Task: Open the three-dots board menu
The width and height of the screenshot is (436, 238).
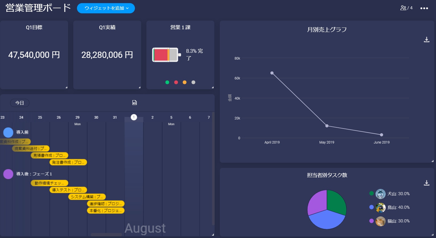Action: (x=424, y=8)
